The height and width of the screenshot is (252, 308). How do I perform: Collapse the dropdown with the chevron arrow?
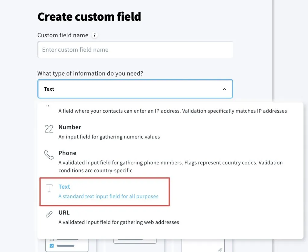[224, 89]
